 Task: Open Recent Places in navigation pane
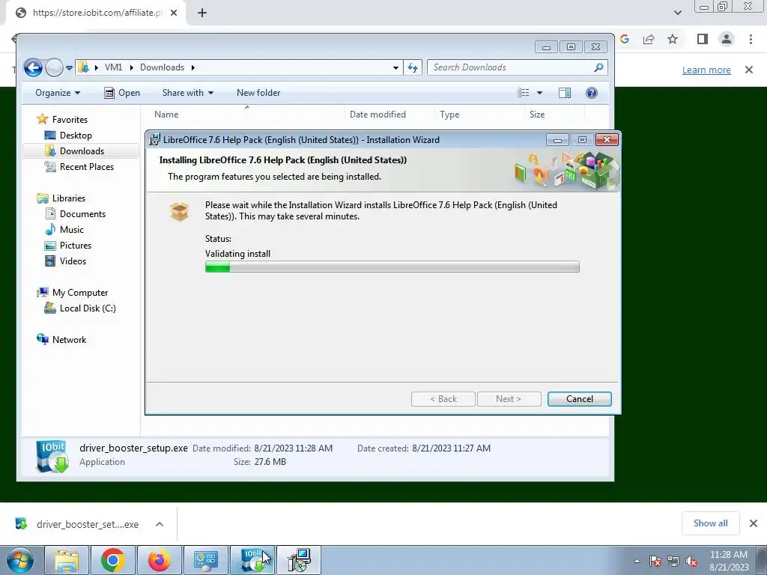[87, 167]
